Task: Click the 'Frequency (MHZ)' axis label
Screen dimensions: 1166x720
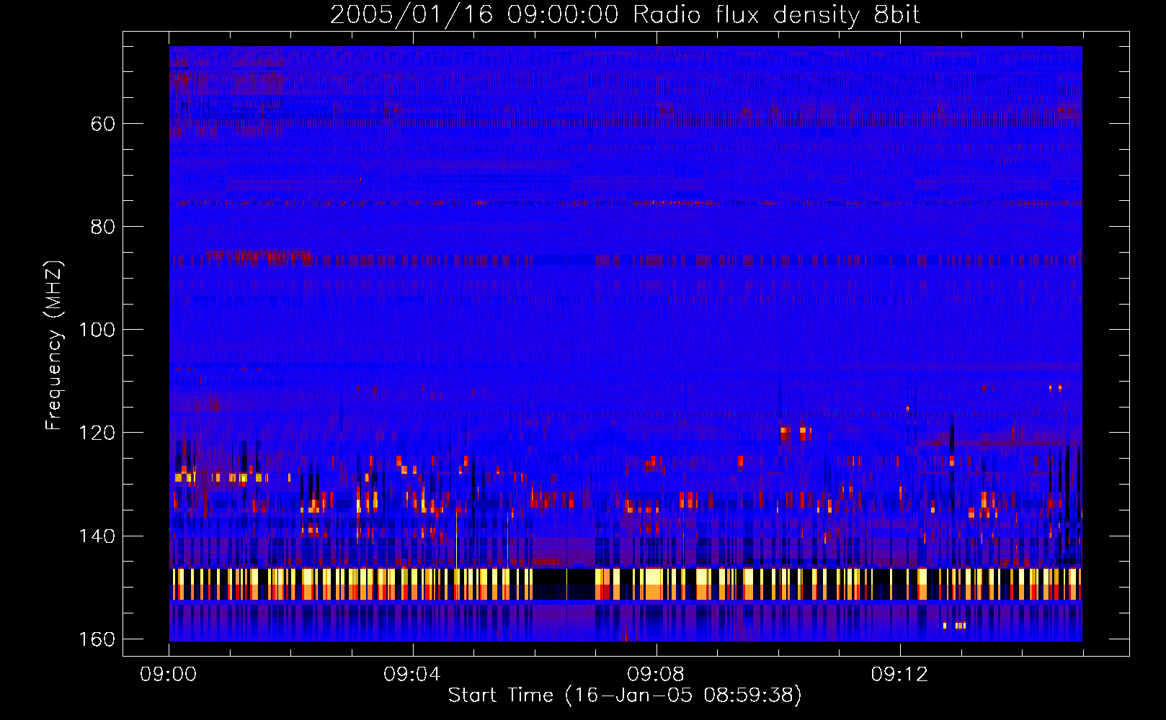Action: coord(54,346)
